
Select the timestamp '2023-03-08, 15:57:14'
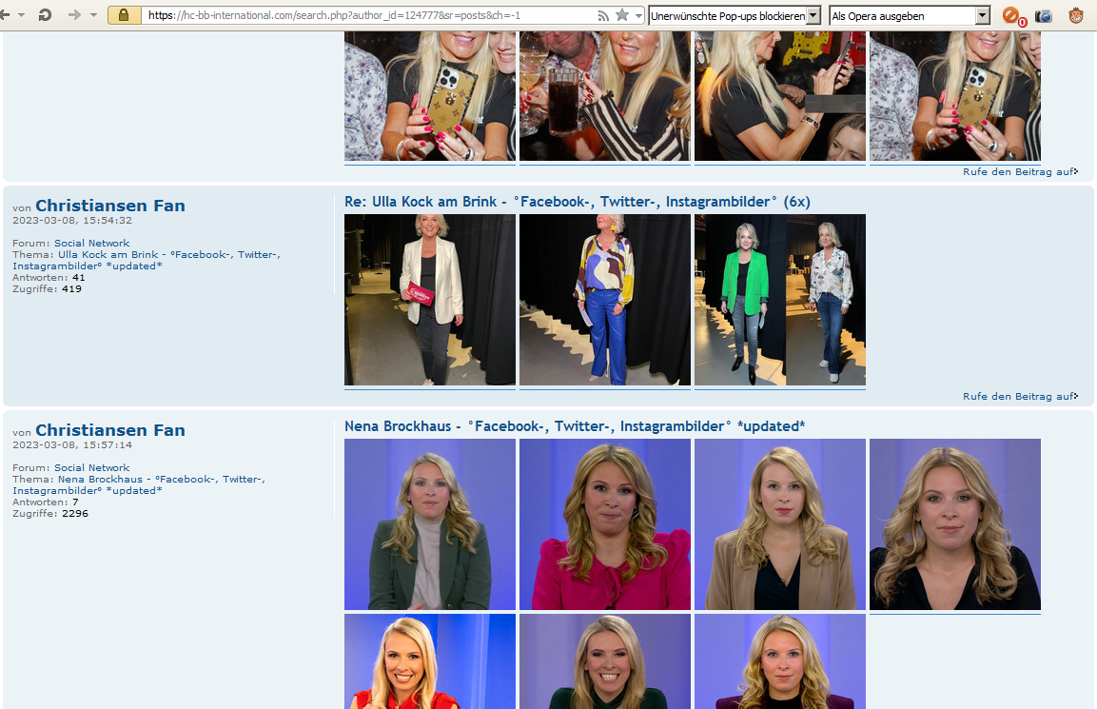click(x=72, y=445)
